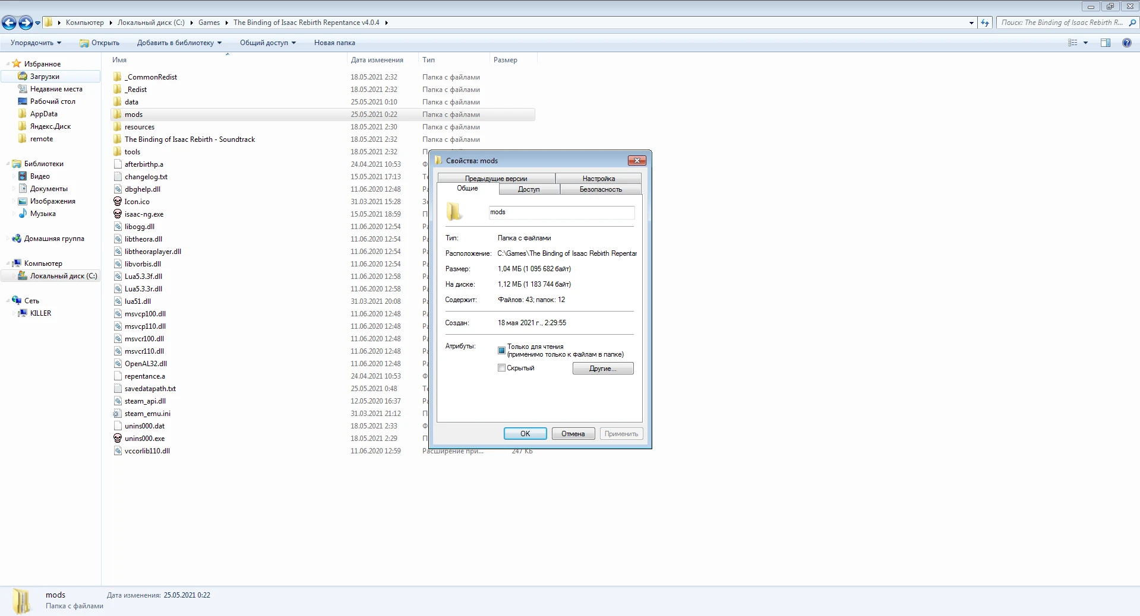1140x616 pixels.
Task: Click the tools folder icon
Action: pyautogui.click(x=118, y=151)
